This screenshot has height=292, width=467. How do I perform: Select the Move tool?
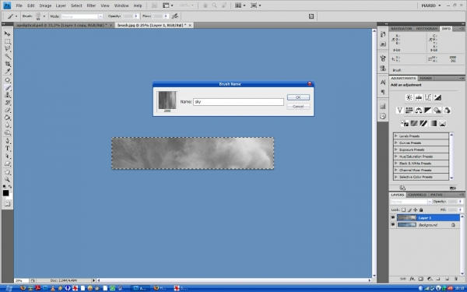click(x=7, y=33)
